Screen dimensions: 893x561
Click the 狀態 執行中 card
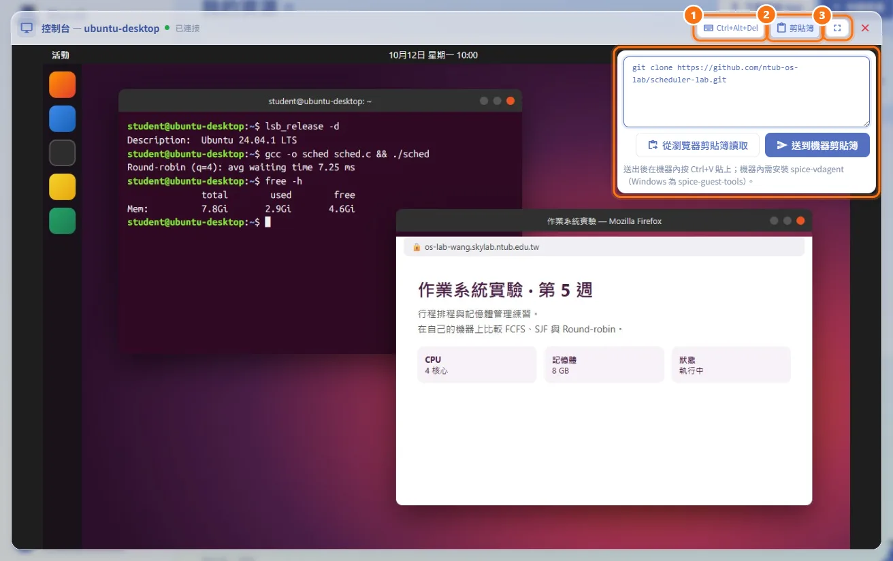pos(732,365)
